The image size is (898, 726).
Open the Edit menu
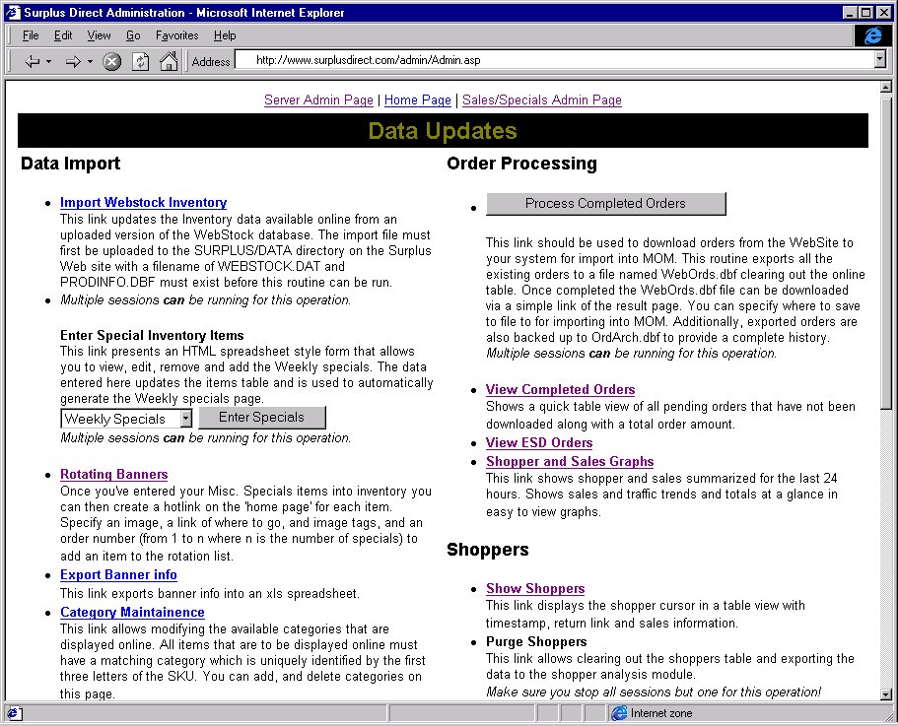[63, 35]
